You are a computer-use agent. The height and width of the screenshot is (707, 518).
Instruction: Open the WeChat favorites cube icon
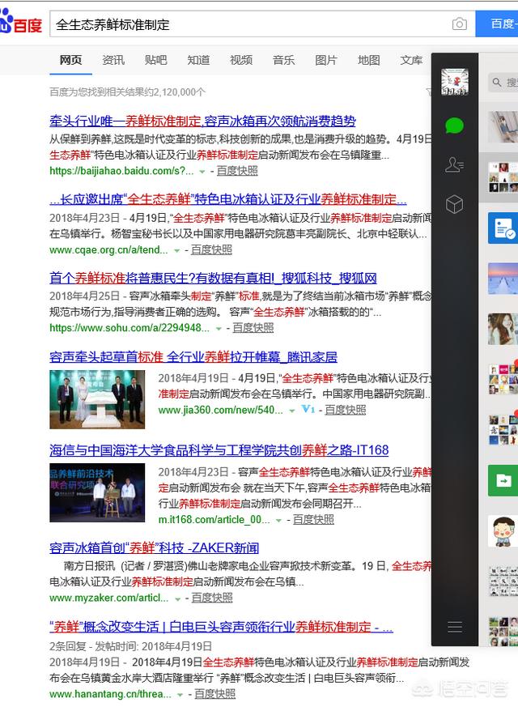(x=454, y=204)
